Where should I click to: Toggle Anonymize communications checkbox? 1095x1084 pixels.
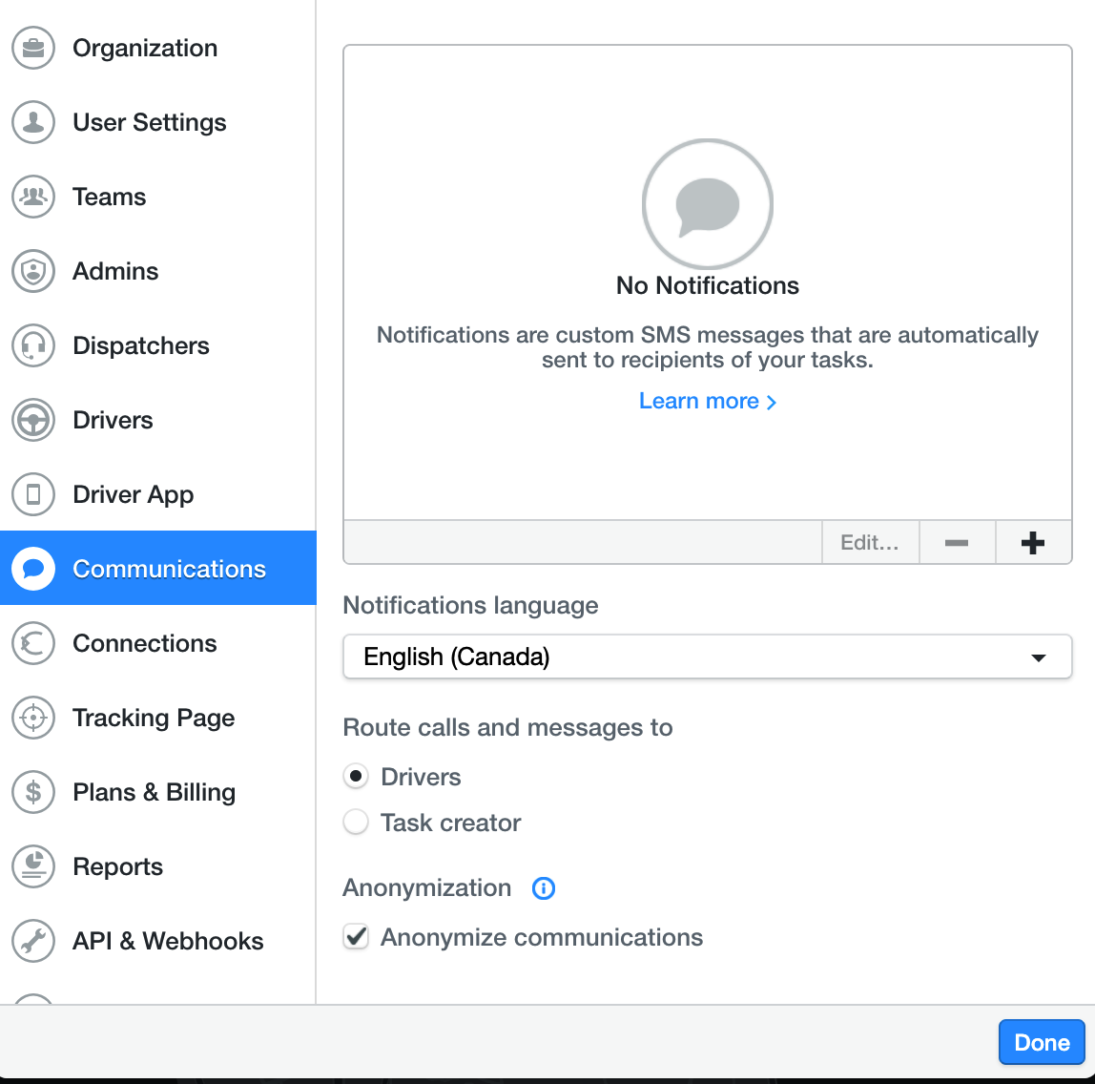point(356,937)
